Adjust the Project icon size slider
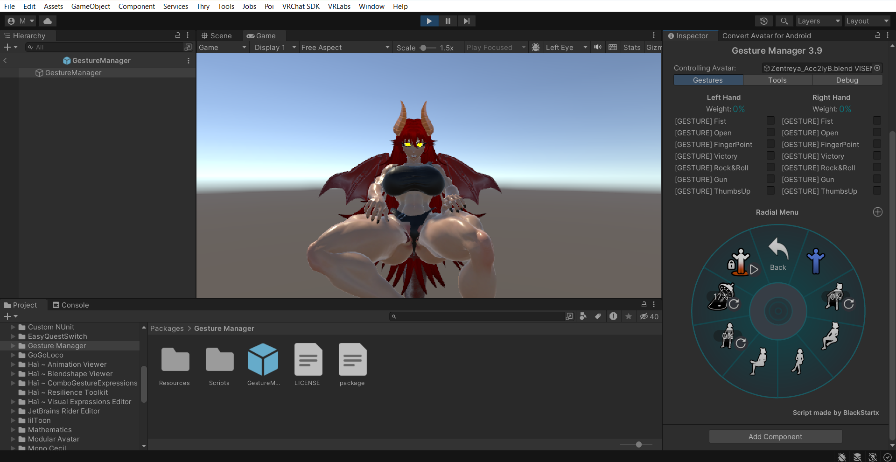This screenshot has height=462, width=896. [x=637, y=445]
